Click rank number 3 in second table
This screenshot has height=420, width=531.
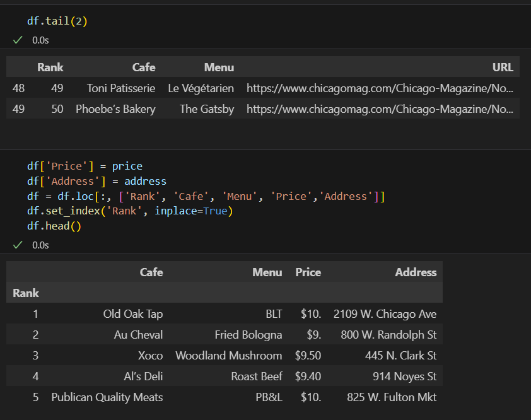pyautogui.click(x=35, y=356)
